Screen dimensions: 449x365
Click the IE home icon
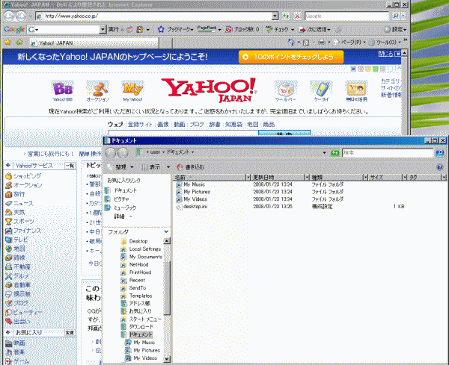pyautogui.click(x=291, y=43)
